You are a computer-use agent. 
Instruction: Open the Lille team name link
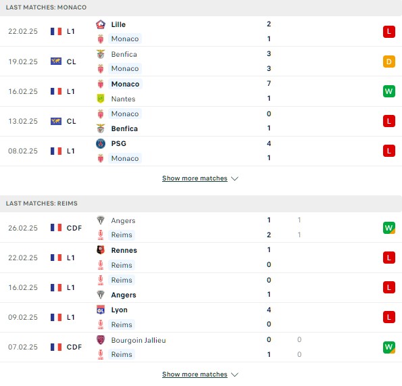[118, 24]
